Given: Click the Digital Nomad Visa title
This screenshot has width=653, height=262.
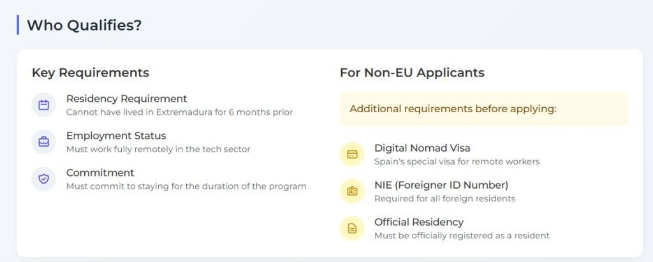Looking at the screenshot, I should click(422, 148).
